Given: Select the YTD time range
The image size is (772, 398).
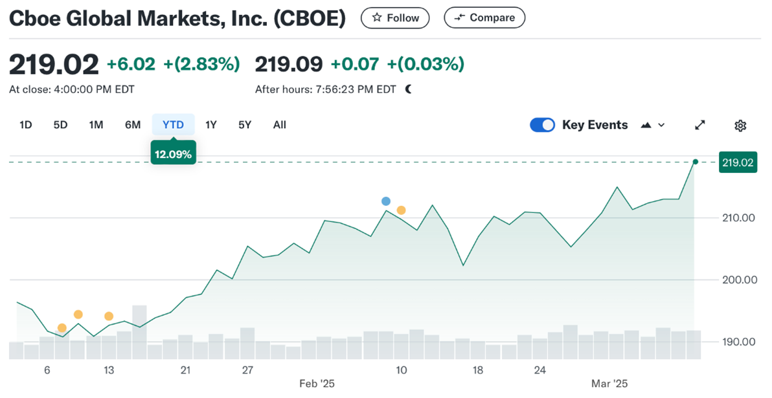Looking at the screenshot, I should click(x=173, y=125).
